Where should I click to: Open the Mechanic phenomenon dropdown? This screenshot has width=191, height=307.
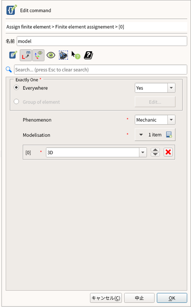click(155, 120)
